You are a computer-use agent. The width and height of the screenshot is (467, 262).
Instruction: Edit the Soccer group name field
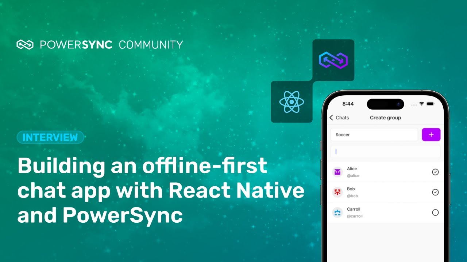point(374,135)
